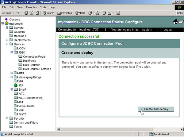The width and height of the screenshot is (184, 137).
Task: Click the Data Sources folder icon
Action: click(20, 64)
